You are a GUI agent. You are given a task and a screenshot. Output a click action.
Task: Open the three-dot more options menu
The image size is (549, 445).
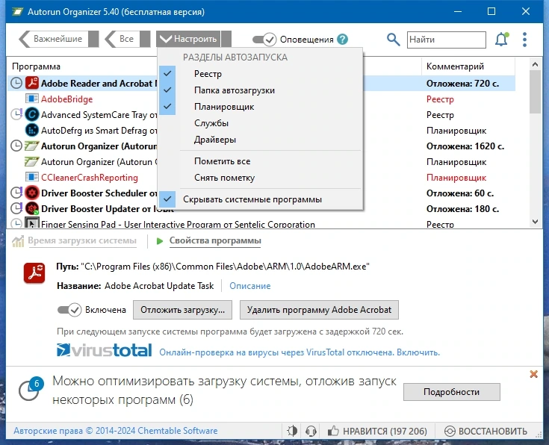tap(524, 40)
